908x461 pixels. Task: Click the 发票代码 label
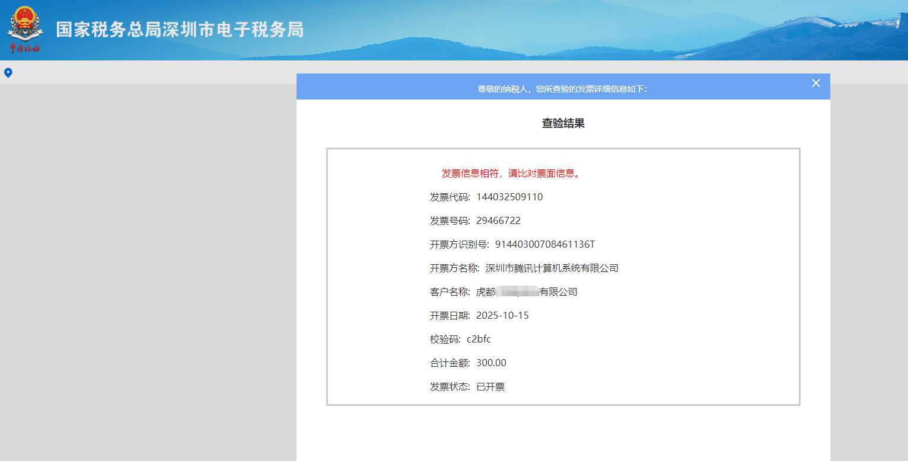(x=450, y=197)
